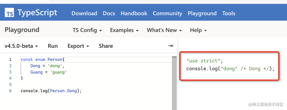Image resolution: width=287 pixels, height=110 pixels.
Task: Click the editor vertical scrollbar
Action: (x=174, y=85)
